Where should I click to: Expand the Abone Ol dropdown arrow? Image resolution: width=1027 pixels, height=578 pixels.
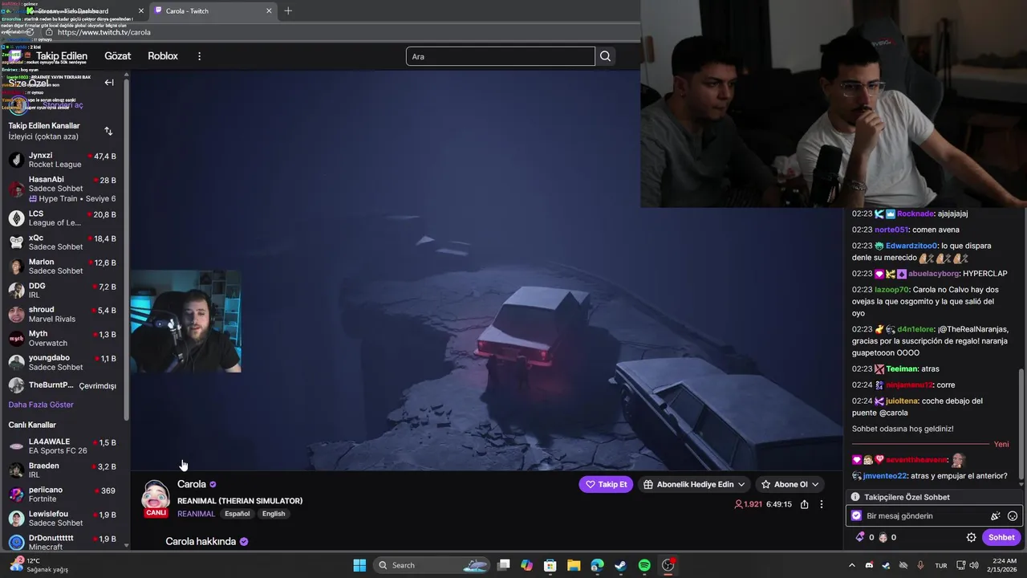coord(815,484)
